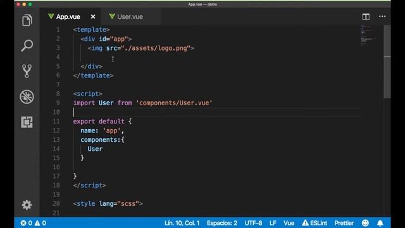Click the img src logo.png line

click(x=141, y=48)
